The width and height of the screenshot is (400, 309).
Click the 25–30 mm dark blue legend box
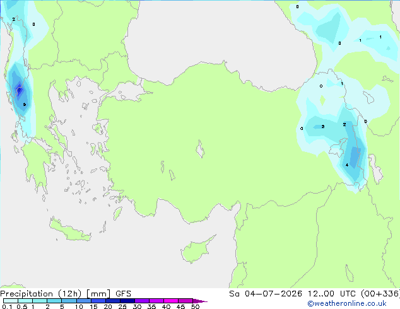(x=127, y=301)
